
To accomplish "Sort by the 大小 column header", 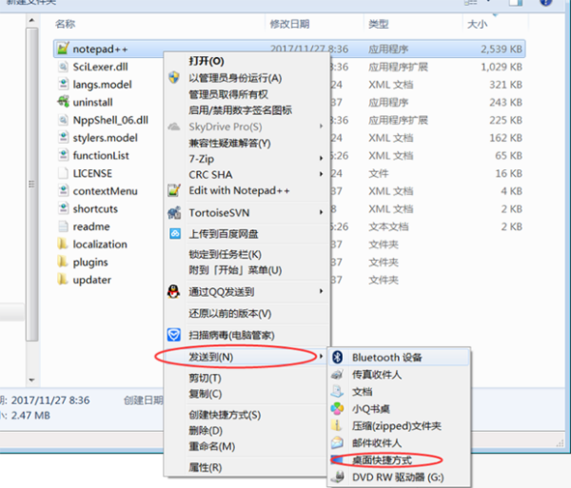I will tap(478, 24).
